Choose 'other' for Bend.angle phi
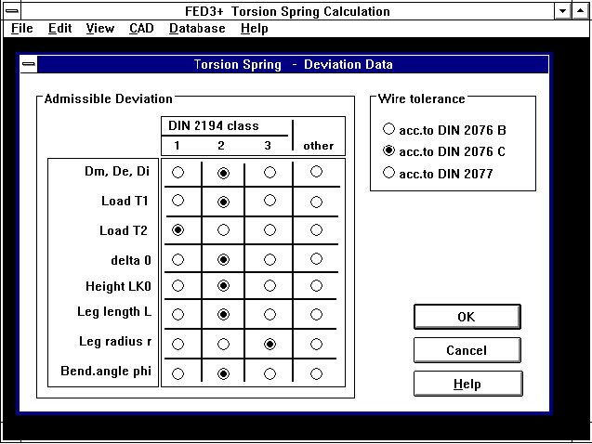 316,373
